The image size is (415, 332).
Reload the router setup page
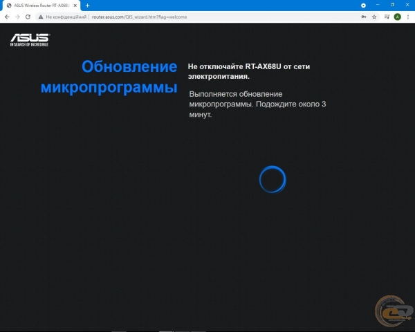pyautogui.click(x=28, y=17)
